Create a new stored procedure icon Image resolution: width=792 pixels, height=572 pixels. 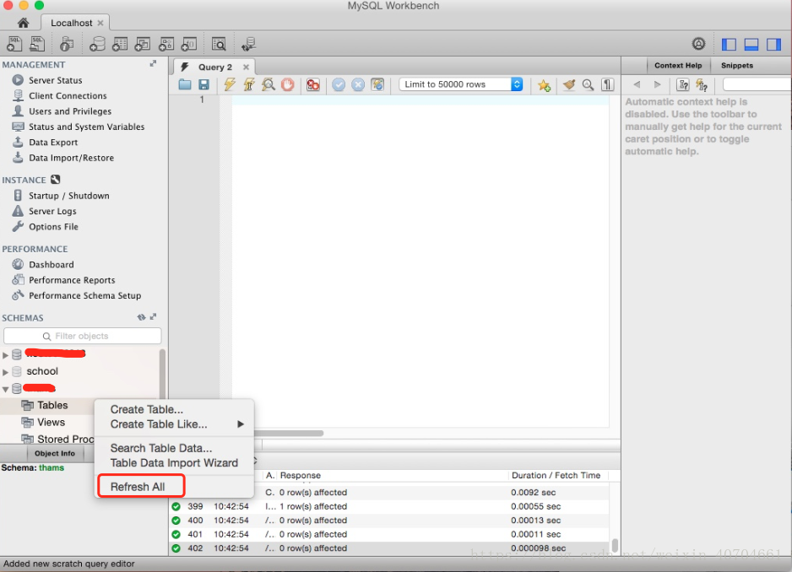166,44
